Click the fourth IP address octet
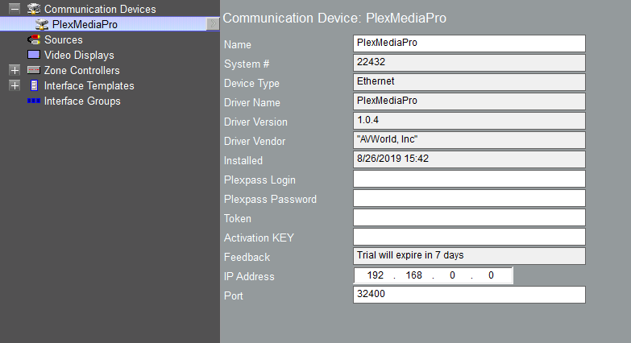This screenshot has height=343, width=631. (x=491, y=275)
